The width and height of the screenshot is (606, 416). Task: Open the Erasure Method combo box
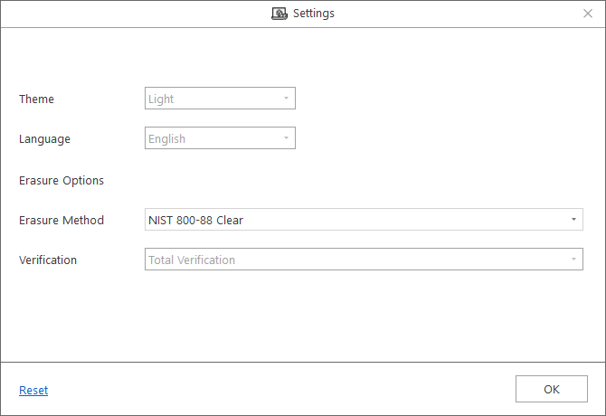tap(364, 220)
